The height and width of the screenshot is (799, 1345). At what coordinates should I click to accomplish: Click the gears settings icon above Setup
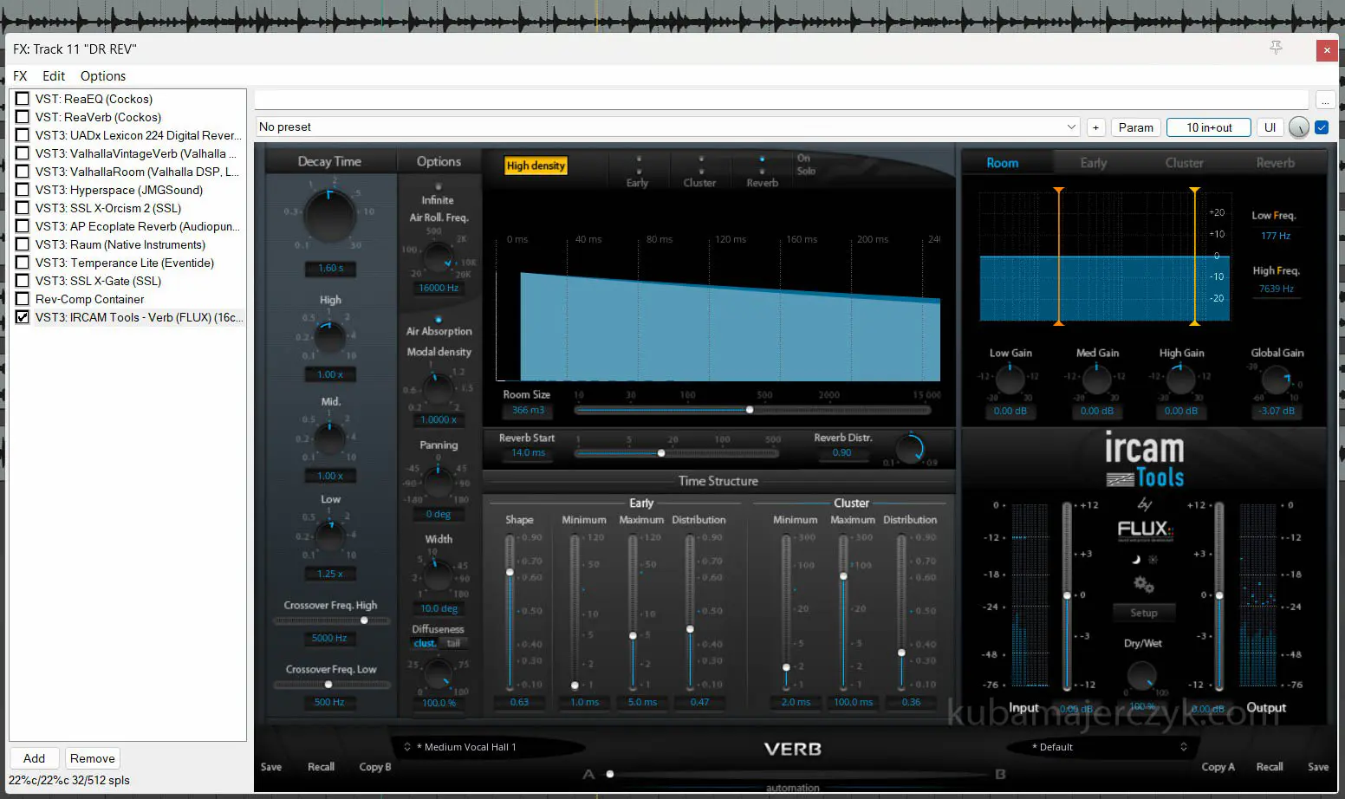tap(1144, 585)
